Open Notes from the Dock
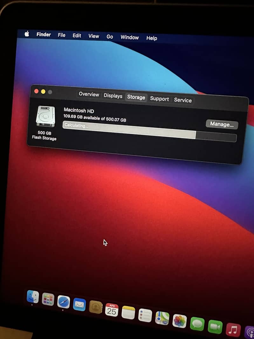The height and width of the screenshot is (339, 254). click(x=128, y=313)
